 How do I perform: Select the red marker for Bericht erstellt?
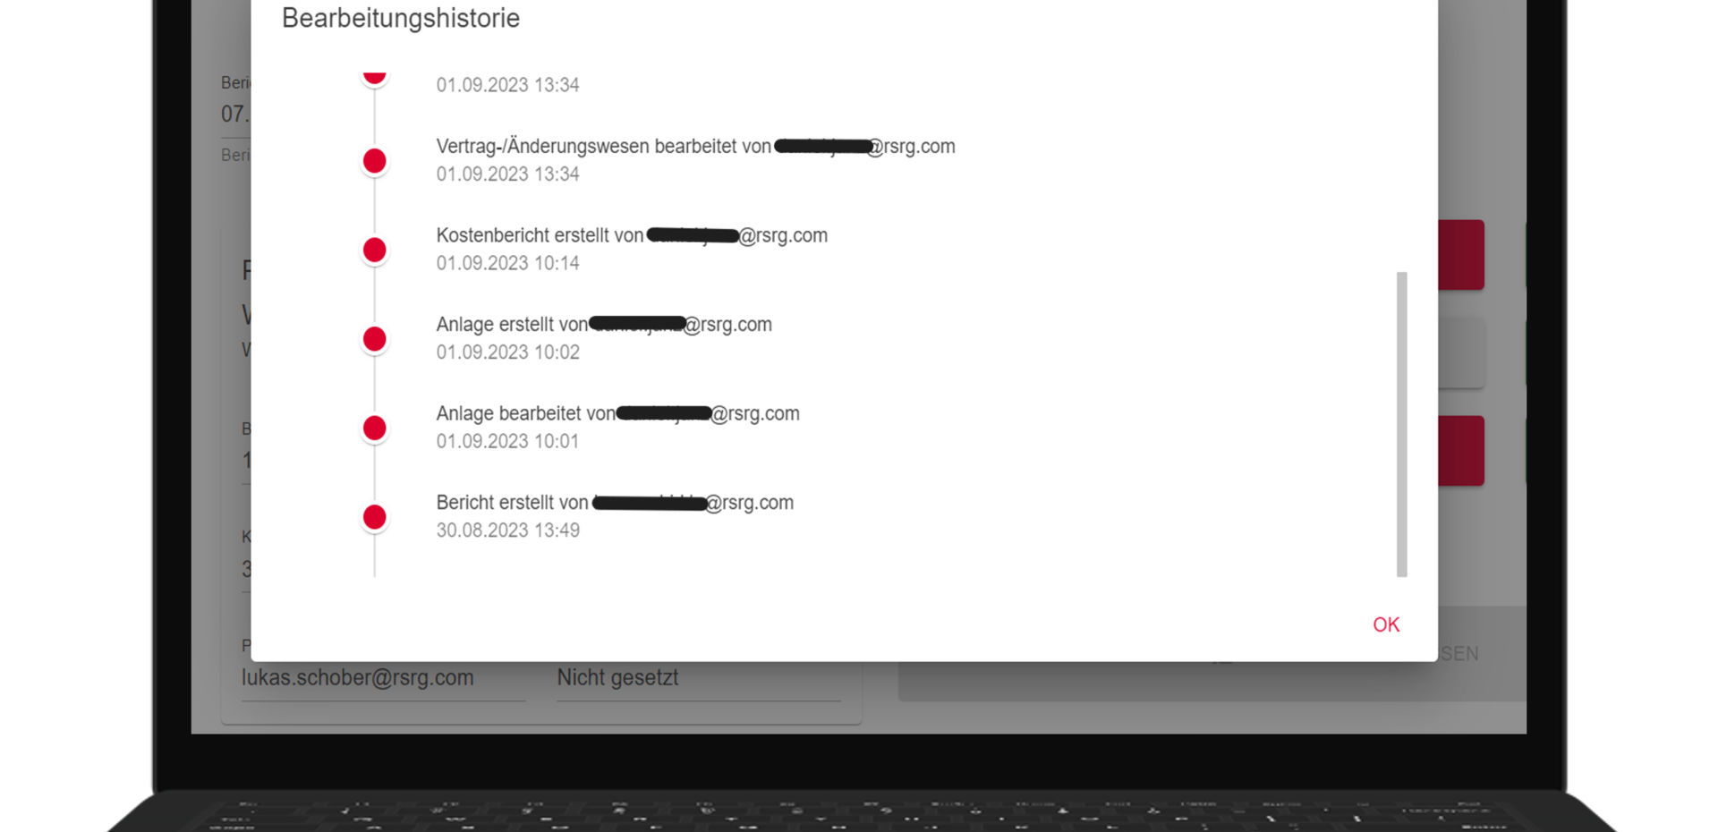[374, 517]
